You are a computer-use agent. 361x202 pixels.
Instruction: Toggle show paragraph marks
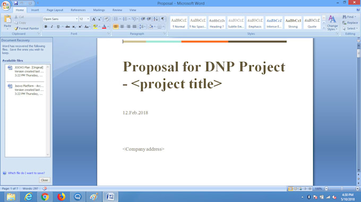pyautogui.click(x=163, y=19)
